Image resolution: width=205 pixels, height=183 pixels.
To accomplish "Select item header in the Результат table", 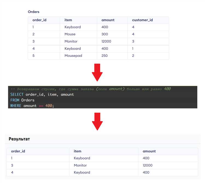I will (77, 151).
